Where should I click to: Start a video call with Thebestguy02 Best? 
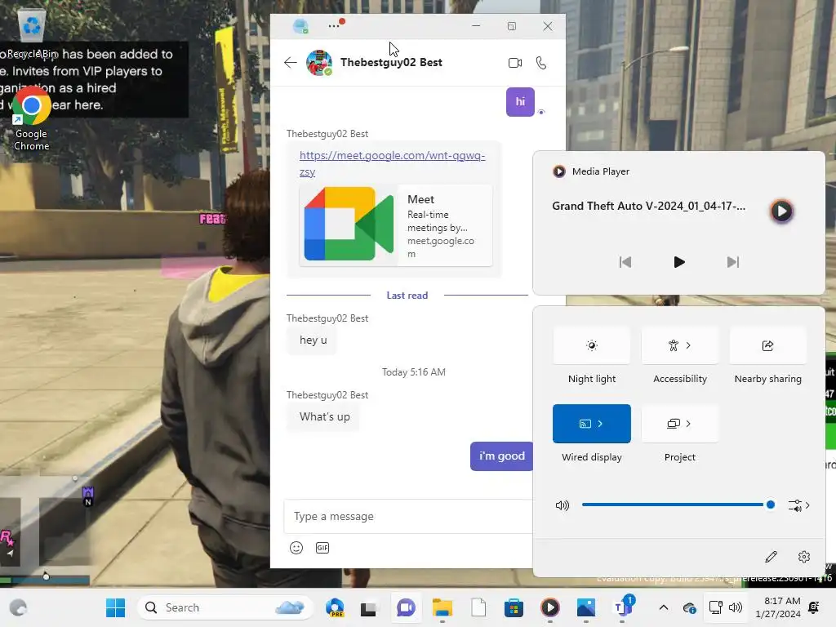click(x=515, y=63)
